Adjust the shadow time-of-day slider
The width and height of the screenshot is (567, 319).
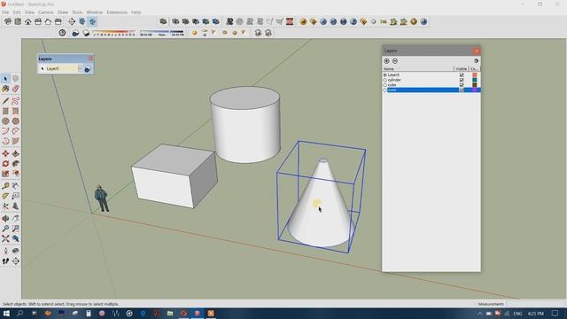pyautogui.click(x=161, y=33)
